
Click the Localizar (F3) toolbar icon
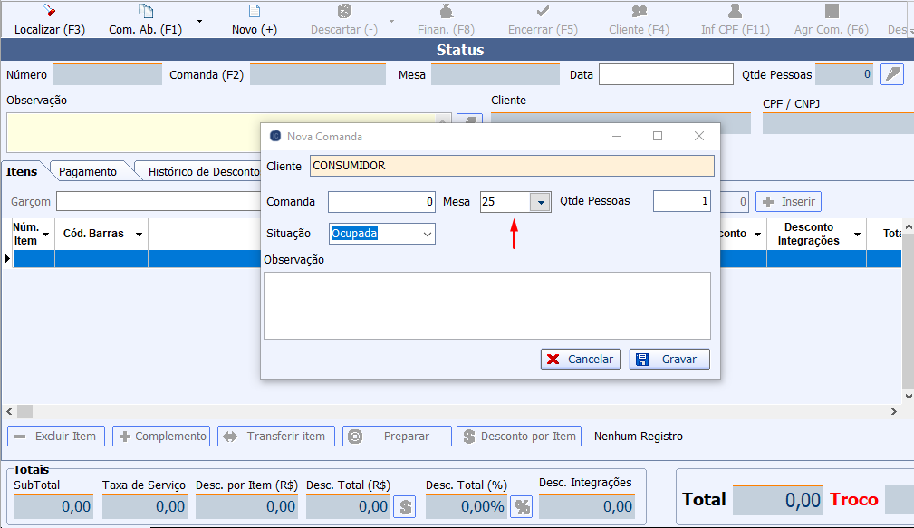click(49, 12)
